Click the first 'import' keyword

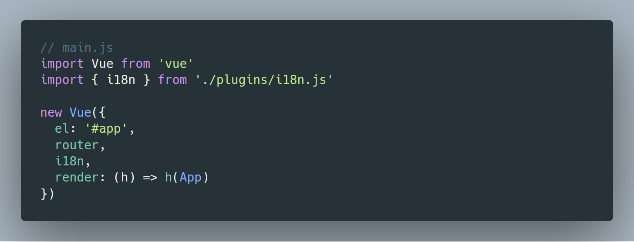[x=62, y=64]
